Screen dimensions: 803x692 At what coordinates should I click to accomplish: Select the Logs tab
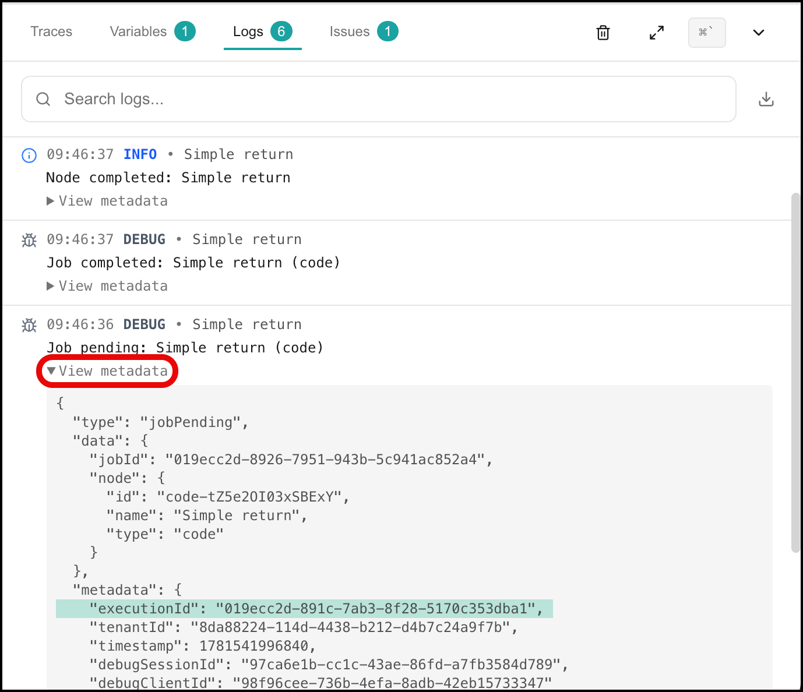point(263,31)
